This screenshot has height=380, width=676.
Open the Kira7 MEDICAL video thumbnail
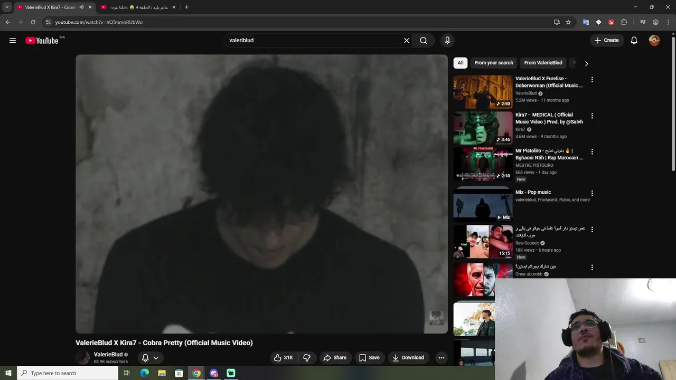click(483, 128)
